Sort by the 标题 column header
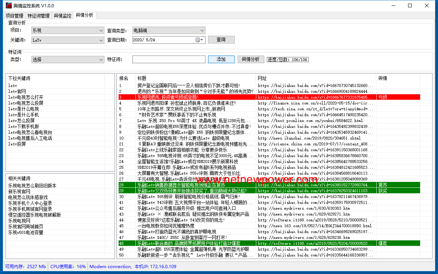This screenshot has width=438, height=274. [195, 78]
